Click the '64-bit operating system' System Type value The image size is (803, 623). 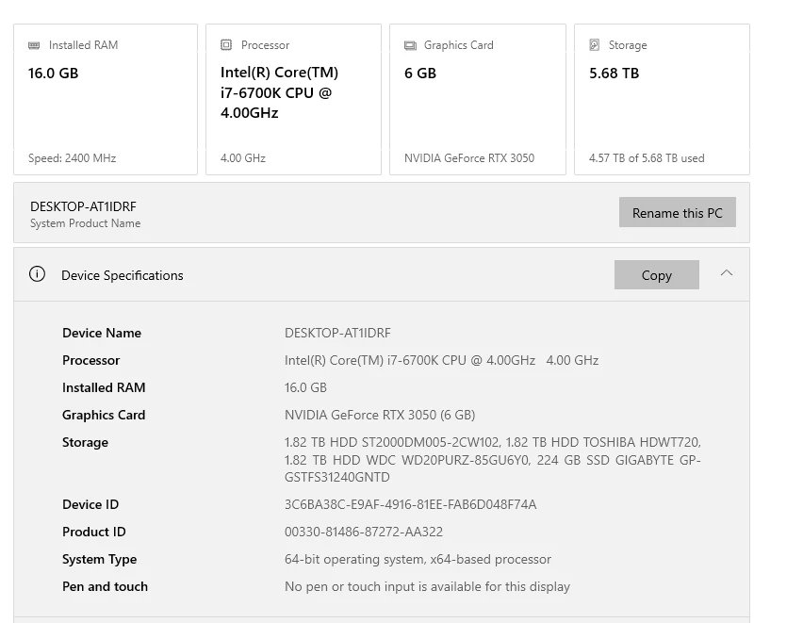tap(418, 559)
